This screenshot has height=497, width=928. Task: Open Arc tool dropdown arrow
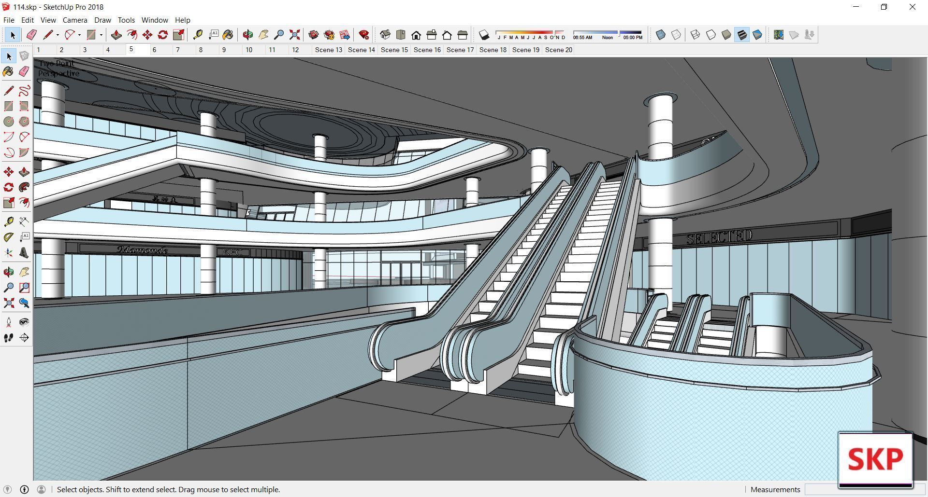(x=79, y=35)
